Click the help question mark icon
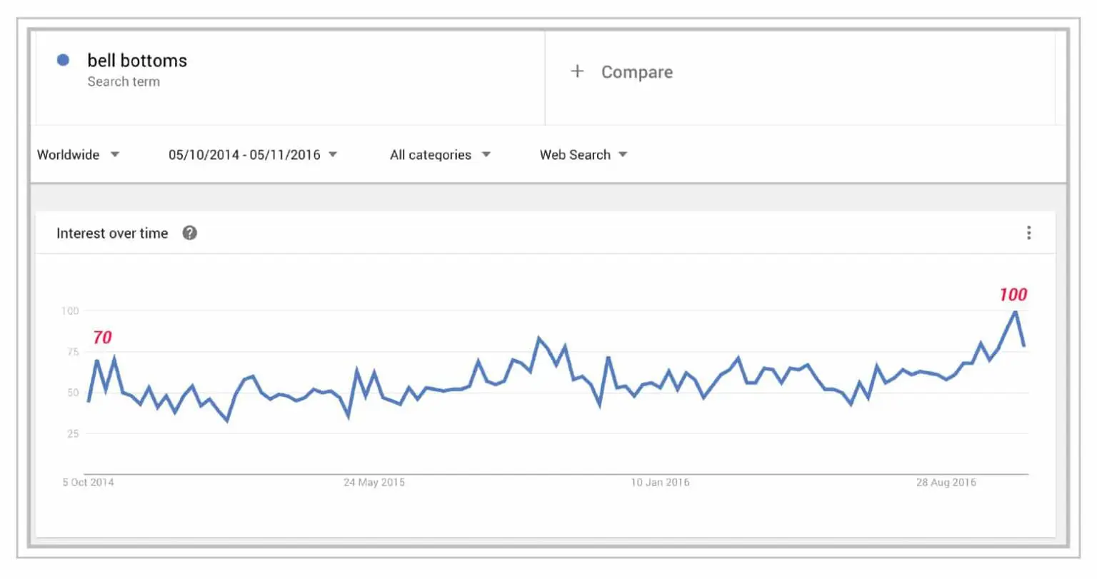 (x=189, y=233)
